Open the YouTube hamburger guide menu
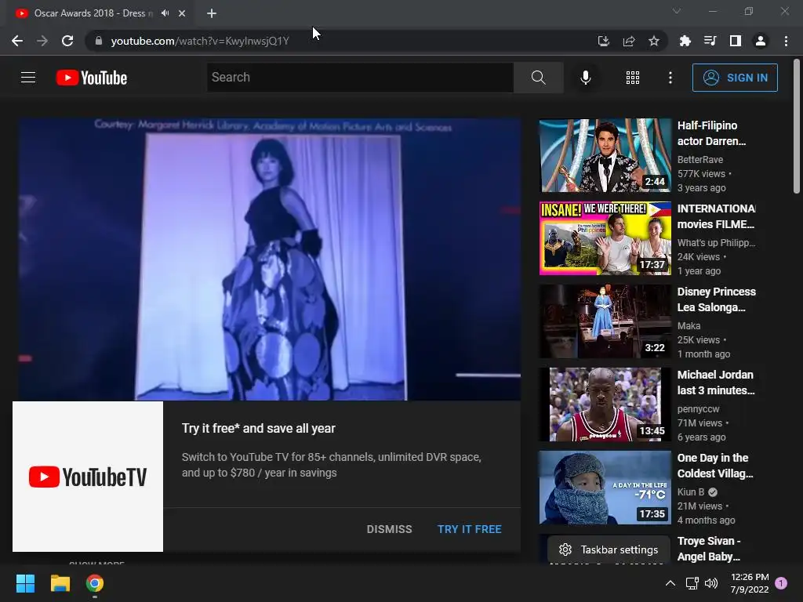 click(x=28, y=78)
